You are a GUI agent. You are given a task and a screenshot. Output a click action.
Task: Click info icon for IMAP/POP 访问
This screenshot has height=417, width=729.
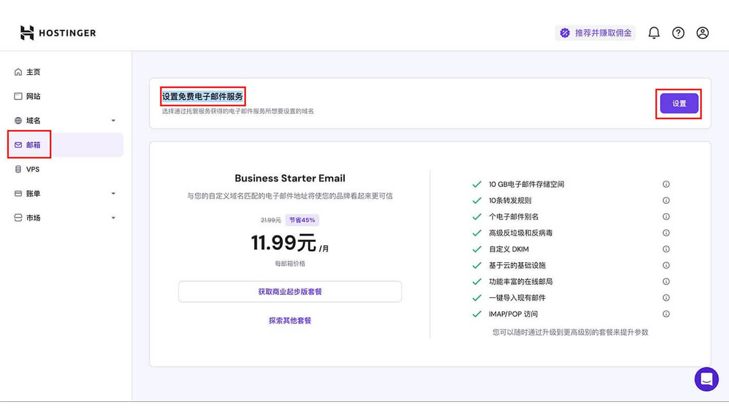click(666, 314)
